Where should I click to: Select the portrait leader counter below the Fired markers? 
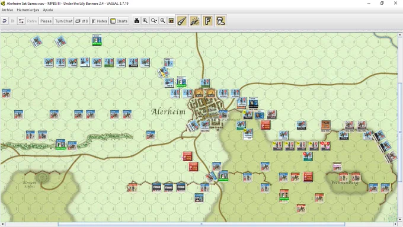tap(199, 198)
